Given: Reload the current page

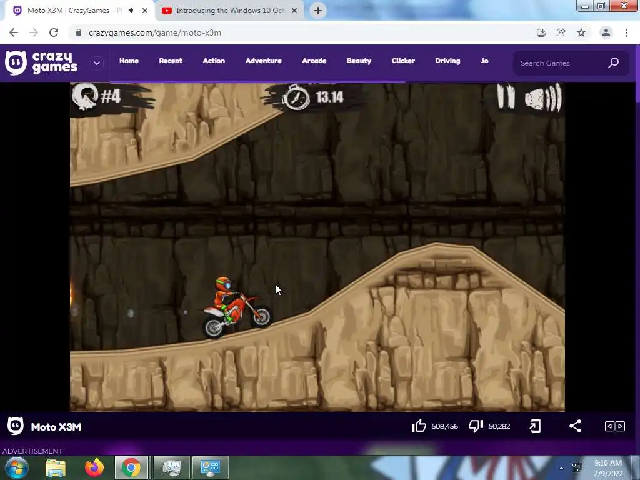Looking at the screenshot, I should (x=54, y=32).
